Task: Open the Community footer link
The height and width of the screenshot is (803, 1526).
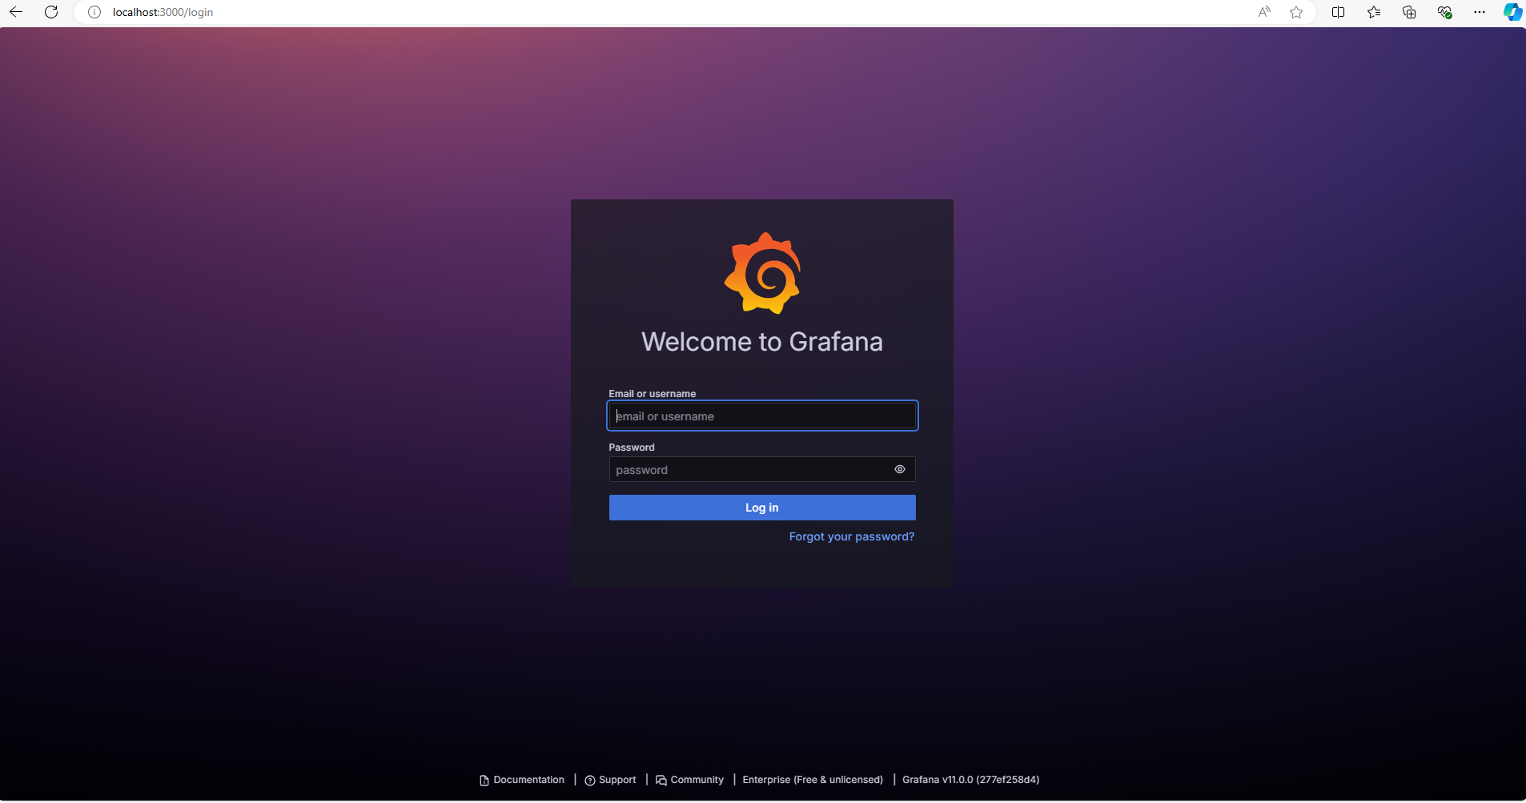Action: click(689, 780)
